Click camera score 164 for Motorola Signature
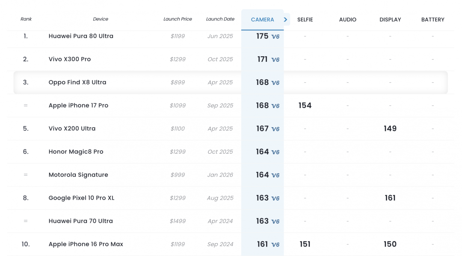Viewport: 462px width, 256px height. point(262,175)
